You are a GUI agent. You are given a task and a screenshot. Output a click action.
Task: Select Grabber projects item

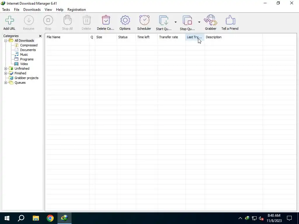pos(27,78)
